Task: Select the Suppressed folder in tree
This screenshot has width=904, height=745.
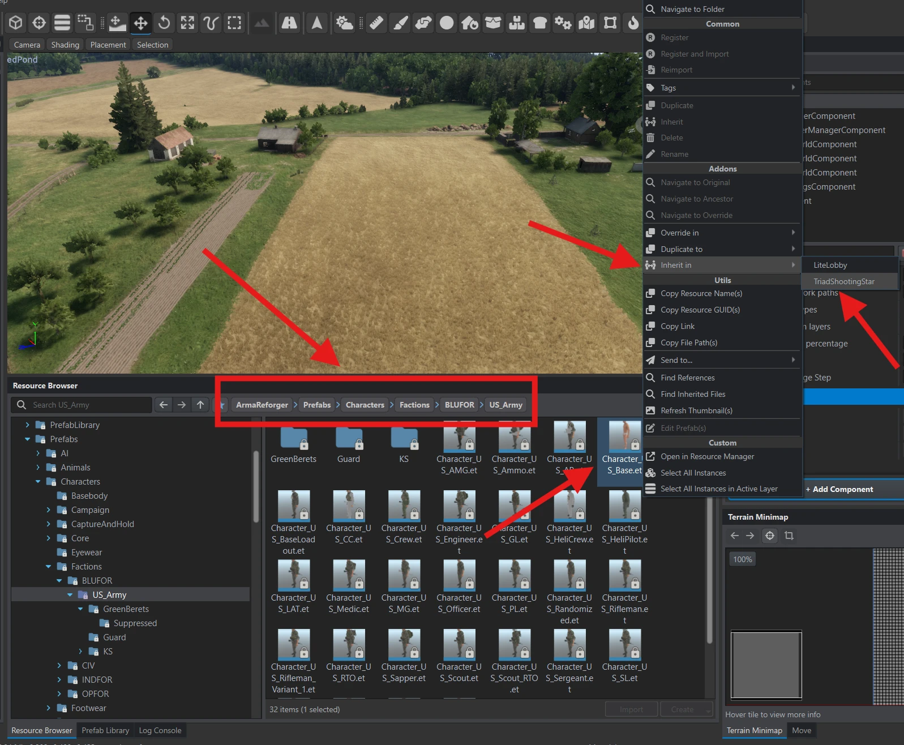Action: coord(135,623)
